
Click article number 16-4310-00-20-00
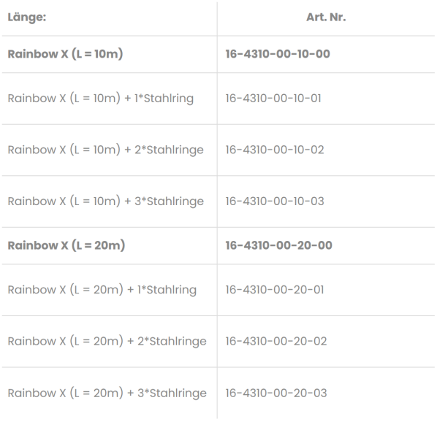point(279,245)
